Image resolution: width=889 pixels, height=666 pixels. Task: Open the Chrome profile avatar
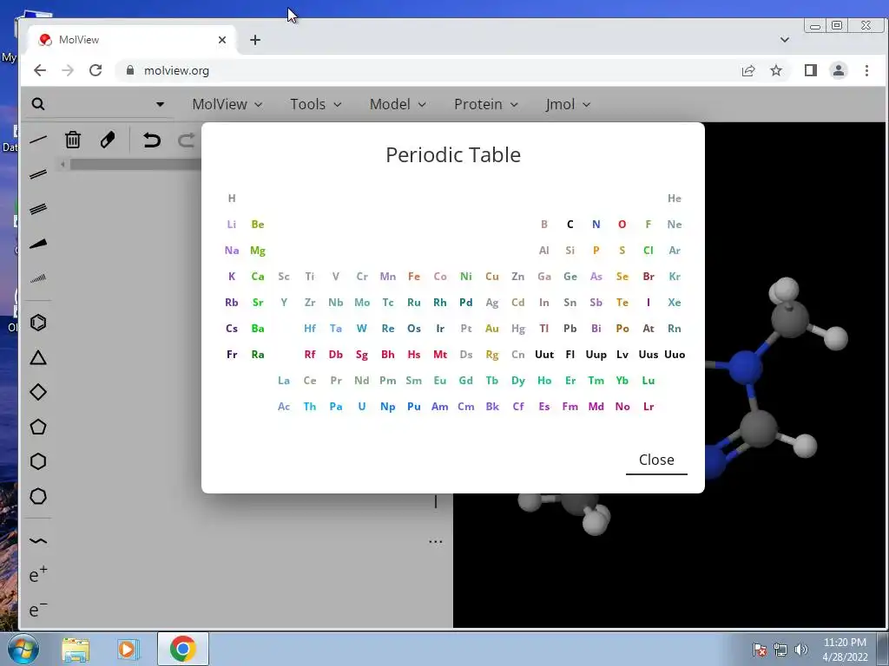click(x=839, y=70)
